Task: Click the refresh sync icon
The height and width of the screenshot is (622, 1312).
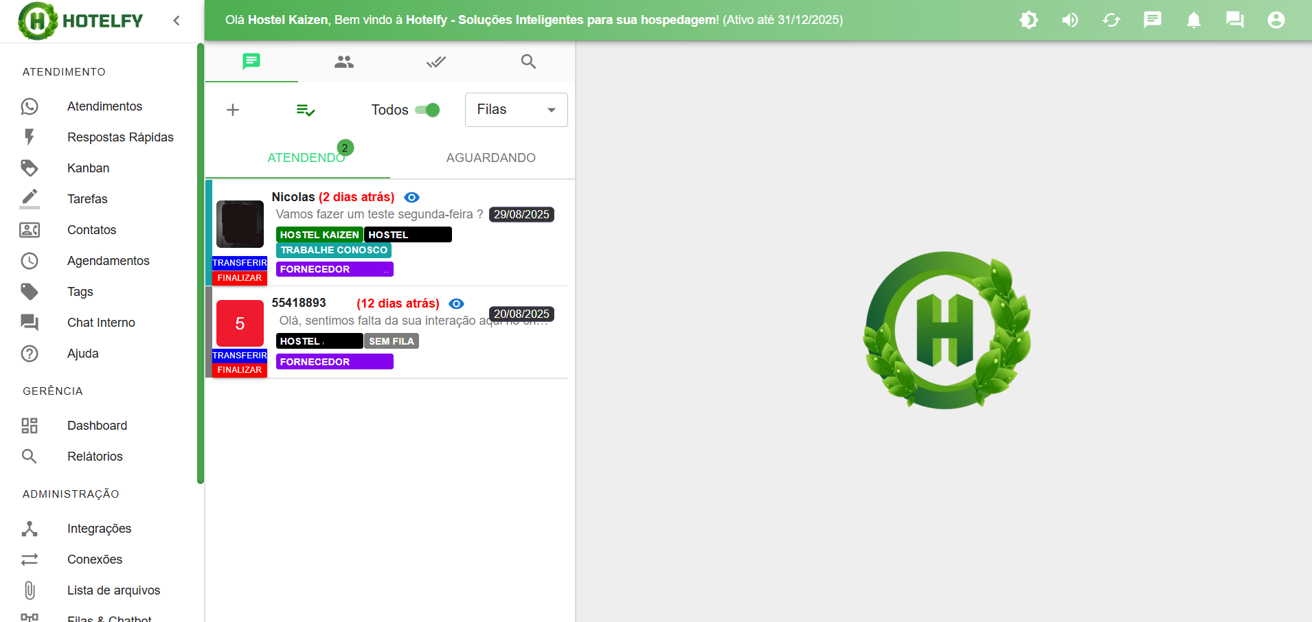Action: point(1111,20)
